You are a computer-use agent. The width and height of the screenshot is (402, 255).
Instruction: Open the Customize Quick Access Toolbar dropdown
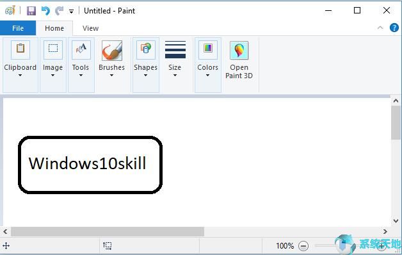[71, 12]
